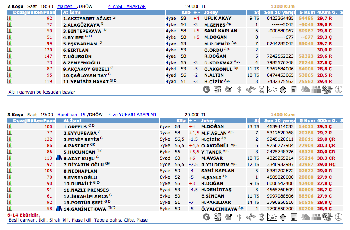Click the 4 YAŞLI ARAPLAR link
Viewport: 350px width, 230px height.
(x=127, y=7)
